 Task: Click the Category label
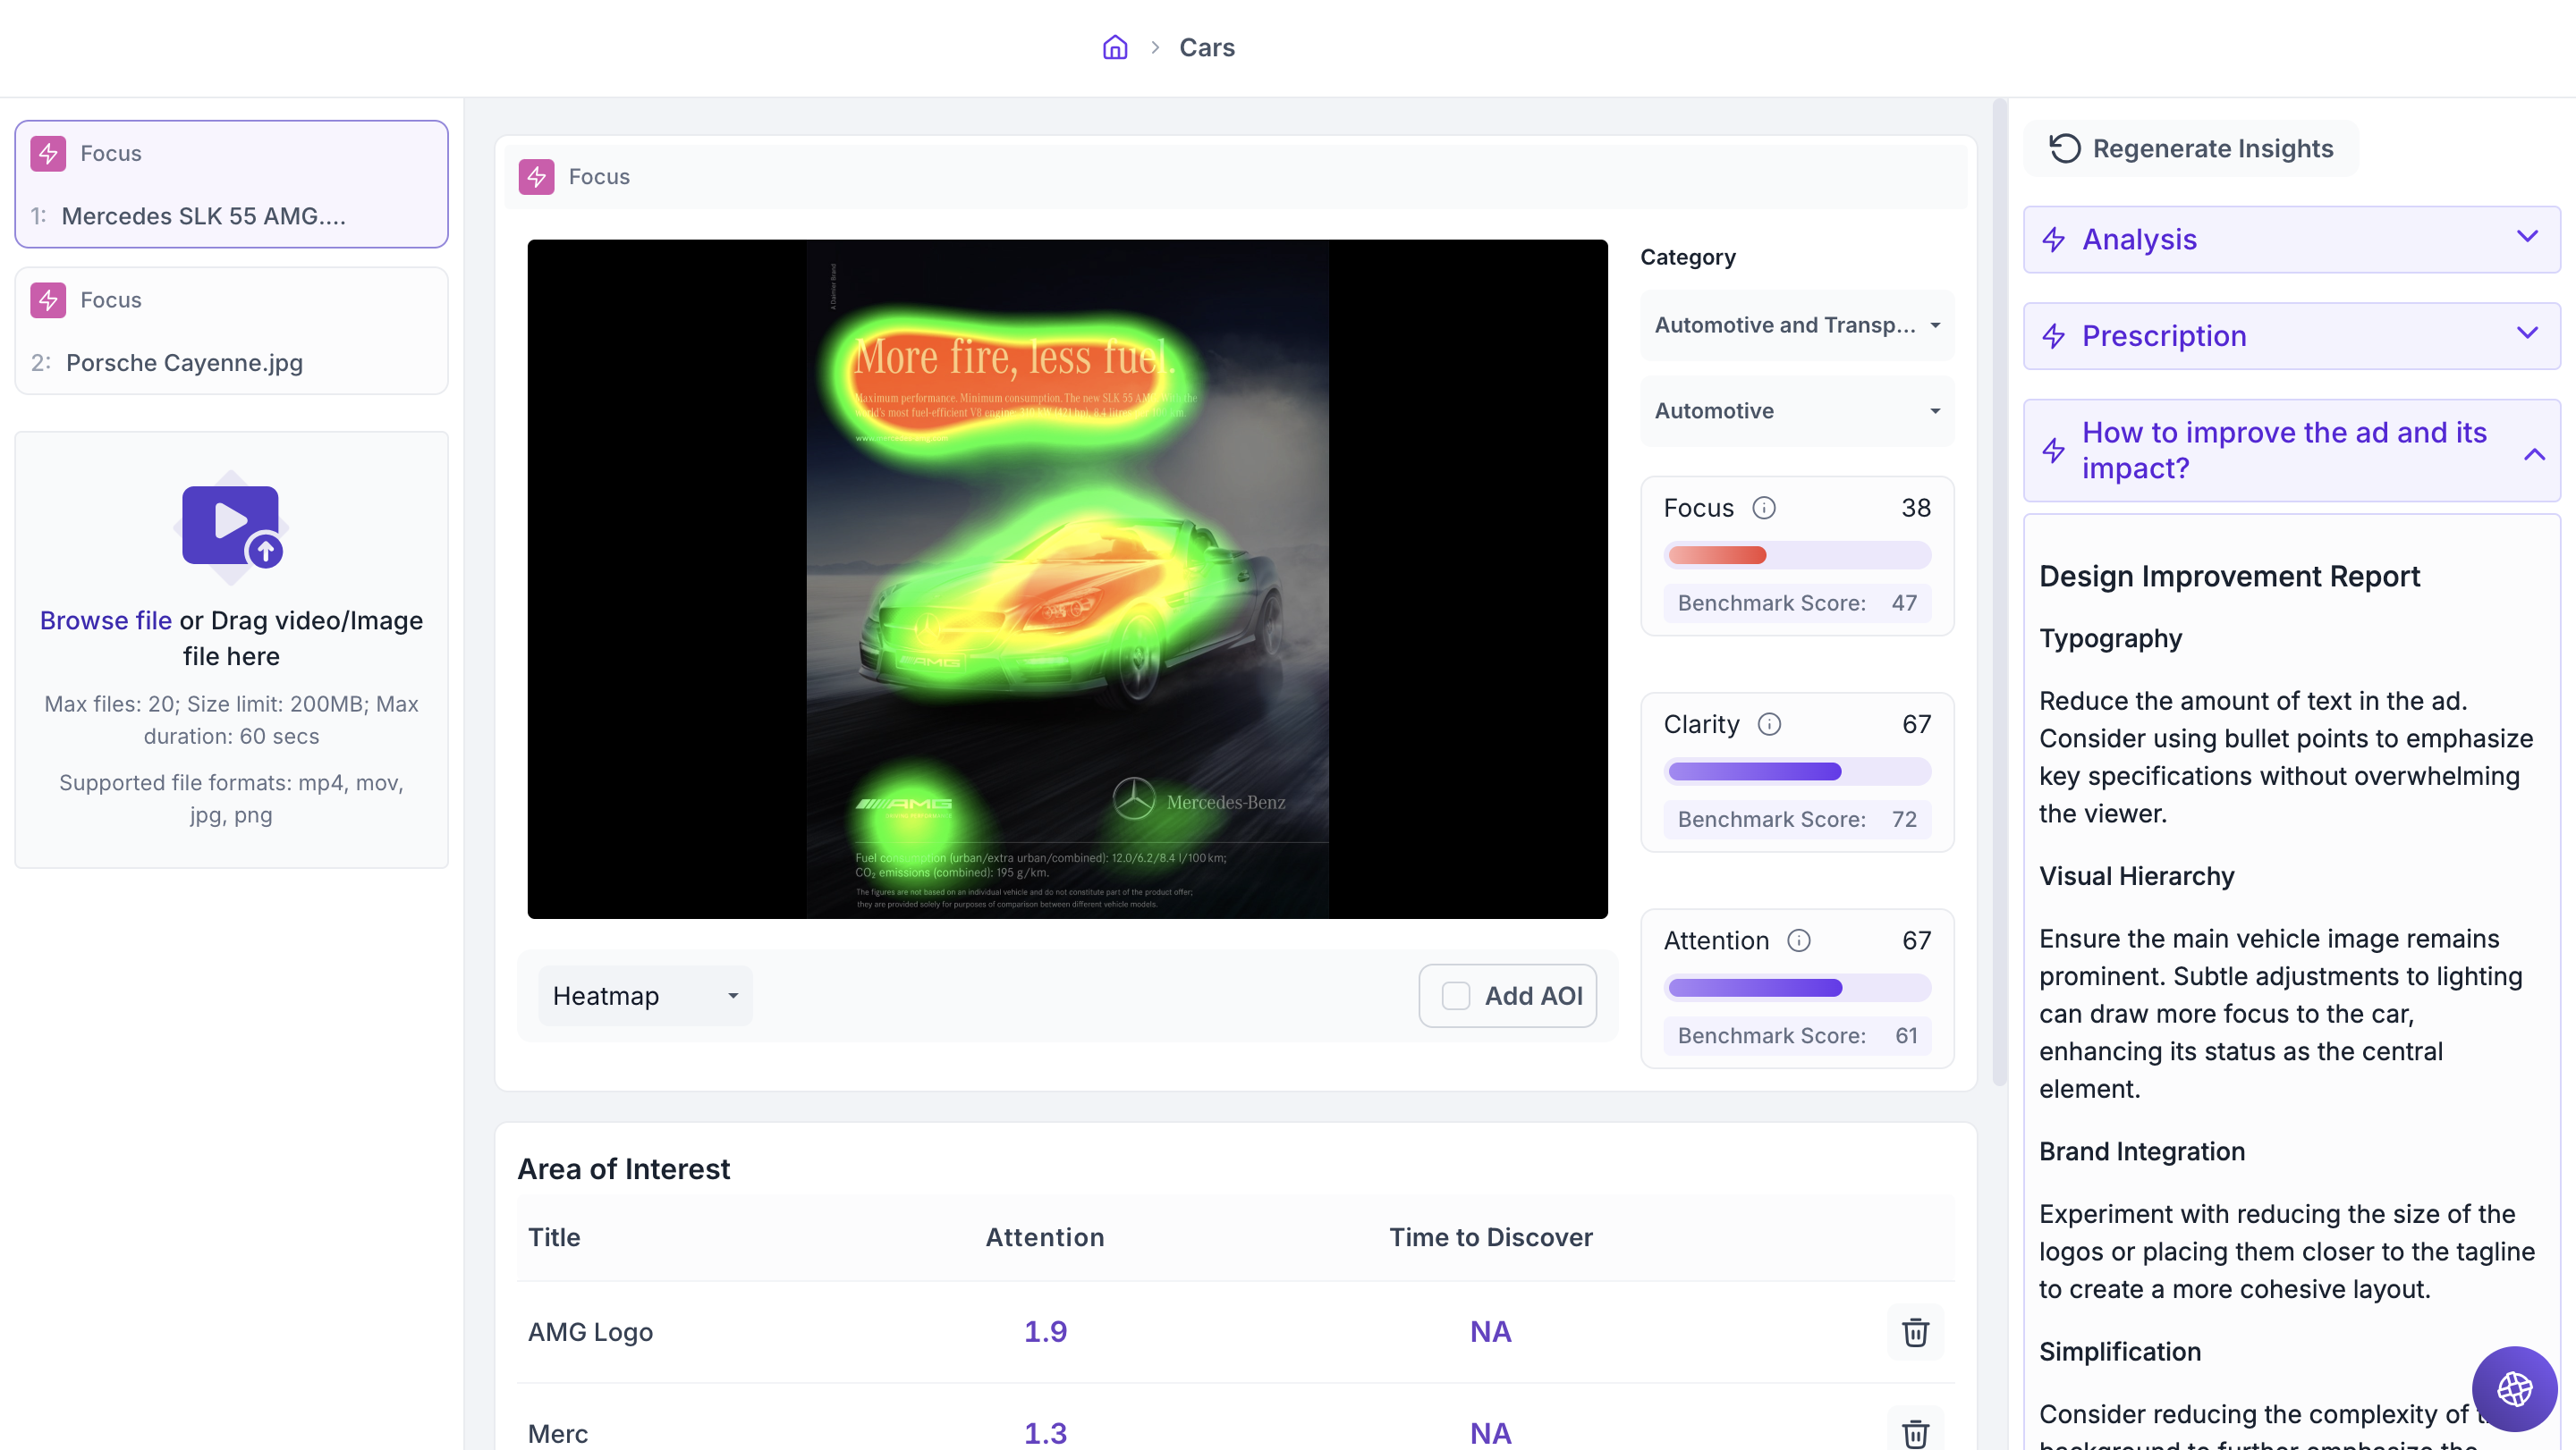pyautogui.click(x=1687, y=257)
